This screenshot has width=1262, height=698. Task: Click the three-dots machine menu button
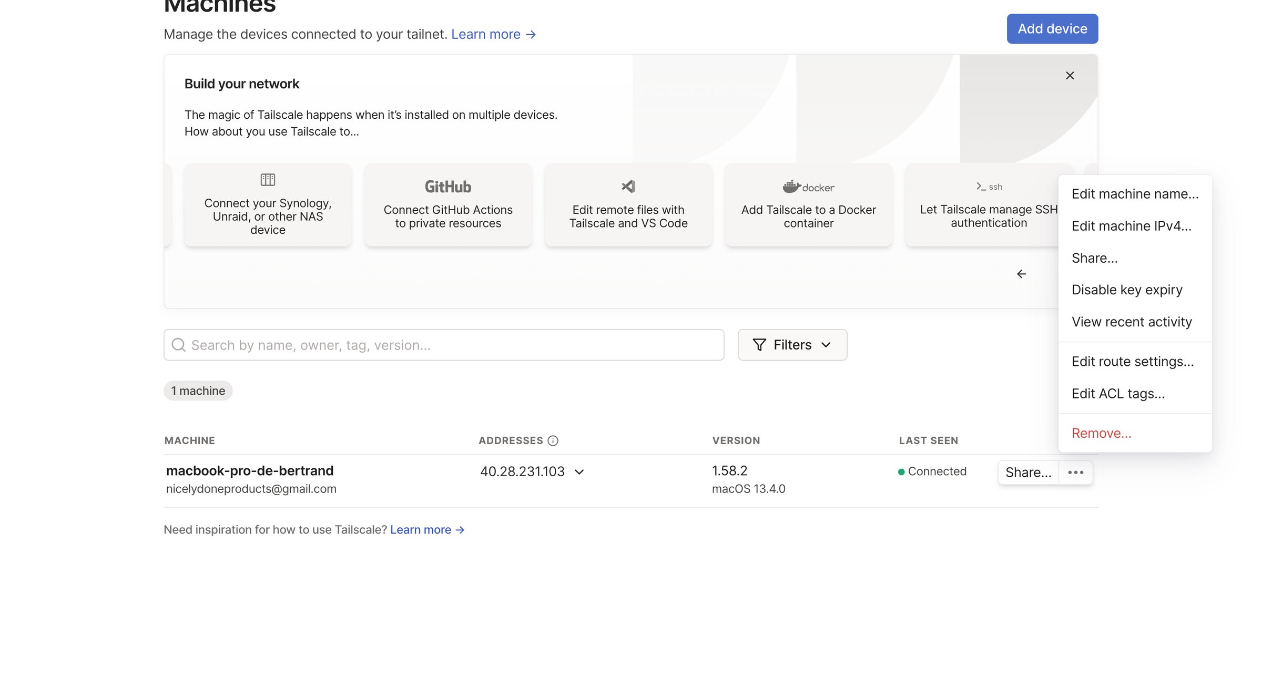pos(1076,473)
